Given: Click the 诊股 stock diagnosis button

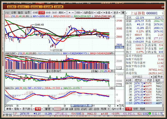Looking at the screenshot, I should [x=14, y=13].
